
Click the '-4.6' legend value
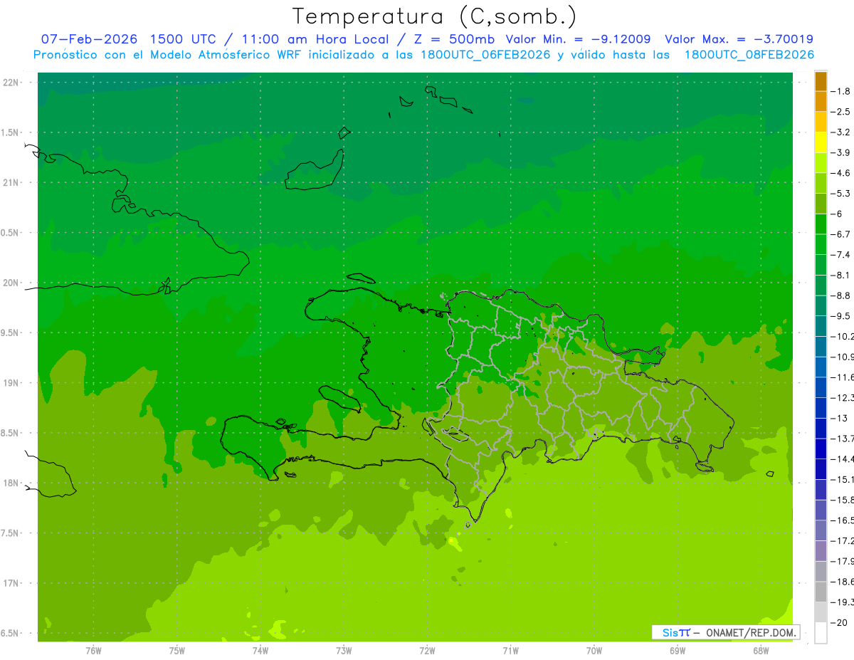[x=841, y=173]
